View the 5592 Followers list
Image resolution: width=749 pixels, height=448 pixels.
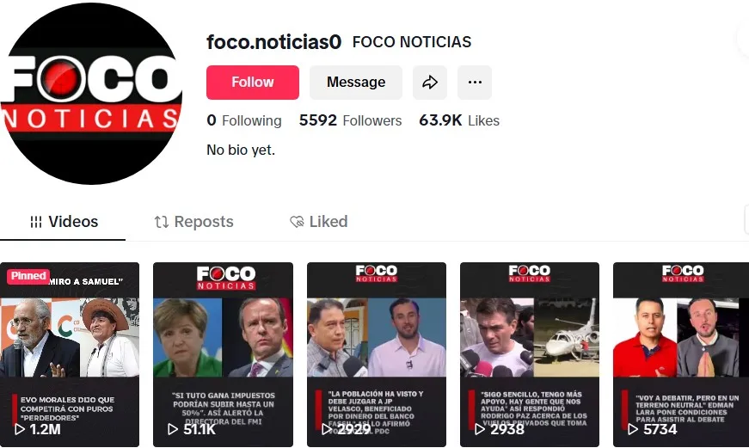[x=350, y=120]
